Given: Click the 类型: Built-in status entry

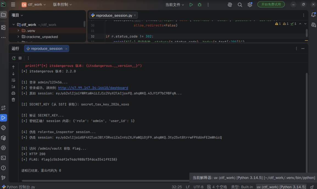Looking at the screenshot, I should [242, 187].
